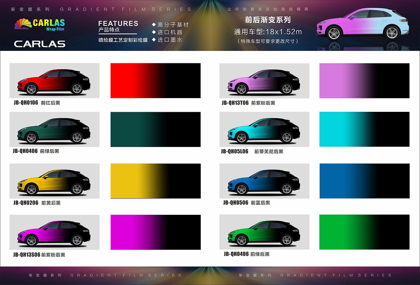Image resolution: width=420 pixels, height=285 pixels.
Task: Click the red-to-black gradient swatch
Action: click(156, 81)
